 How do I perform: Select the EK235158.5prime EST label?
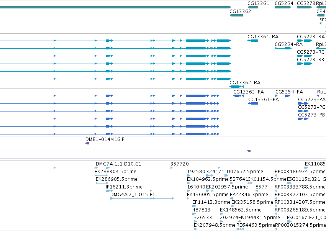point(252,202)
